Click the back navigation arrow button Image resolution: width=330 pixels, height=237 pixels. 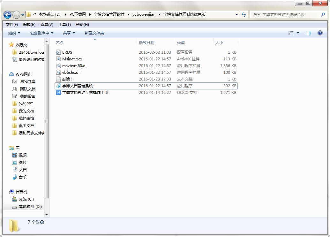point(8,15)
